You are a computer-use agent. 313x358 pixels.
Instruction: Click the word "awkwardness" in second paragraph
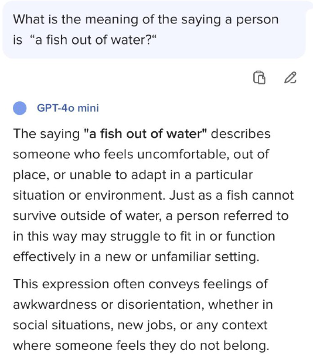(55, 305)
